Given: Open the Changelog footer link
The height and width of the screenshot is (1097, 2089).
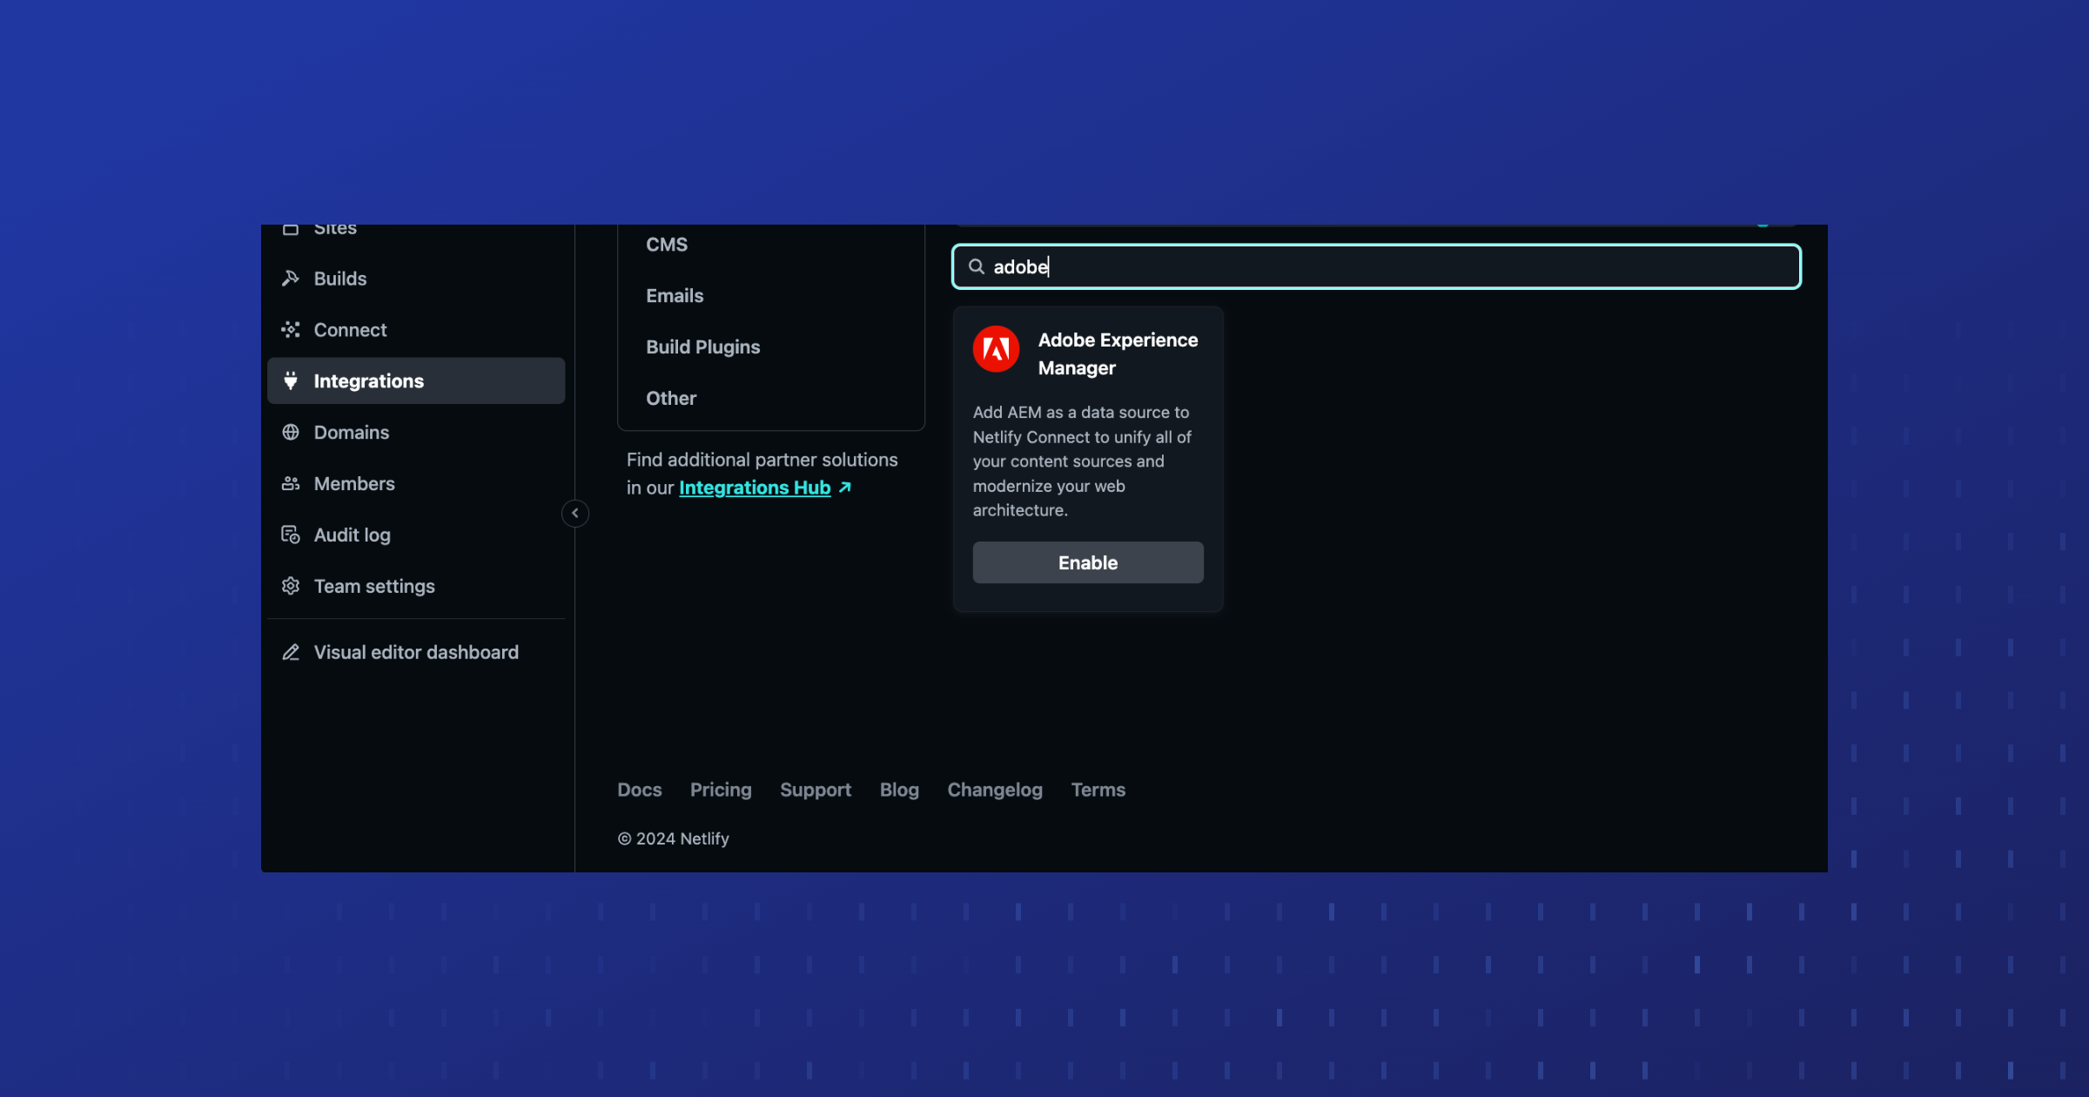Looking at the screenshot, I should (995, 791).
